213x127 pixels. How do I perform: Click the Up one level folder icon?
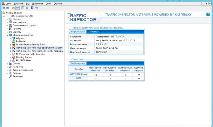click(13, 8)
